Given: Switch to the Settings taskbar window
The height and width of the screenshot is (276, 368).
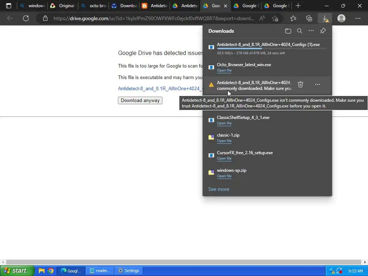Looking at the screenshot, I should coord(129,271).
